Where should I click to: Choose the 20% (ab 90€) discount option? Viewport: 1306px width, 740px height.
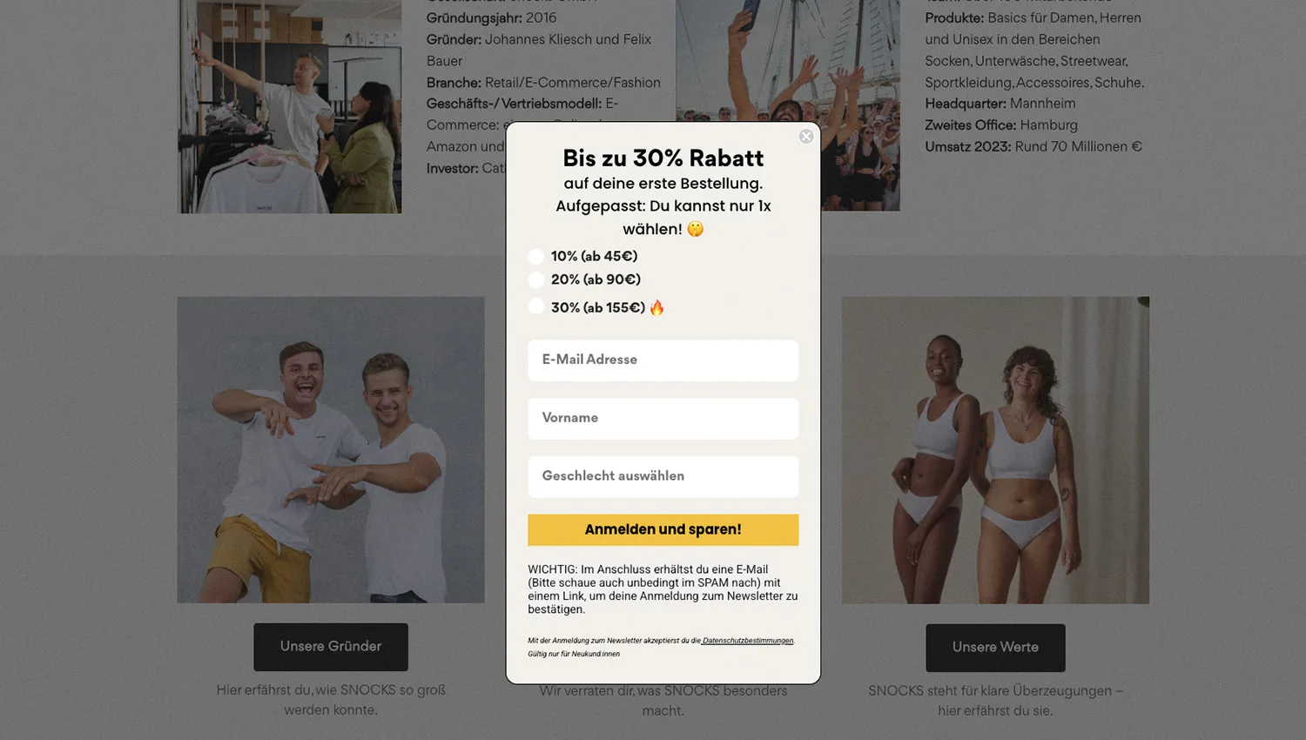click(536, 280)
